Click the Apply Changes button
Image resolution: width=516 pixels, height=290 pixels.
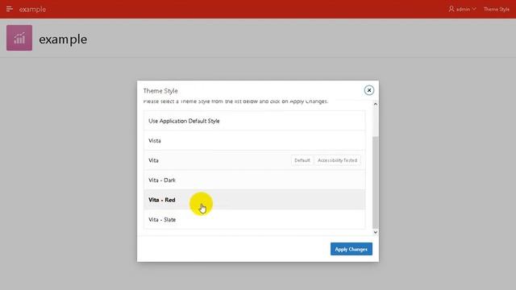click(352, 249)
